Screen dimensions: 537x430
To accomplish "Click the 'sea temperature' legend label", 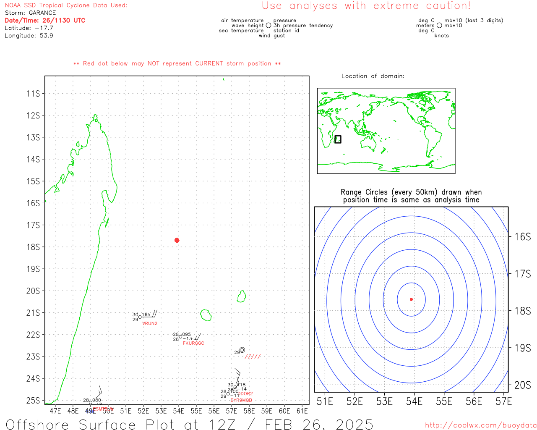I will click(x=241, y=31).
